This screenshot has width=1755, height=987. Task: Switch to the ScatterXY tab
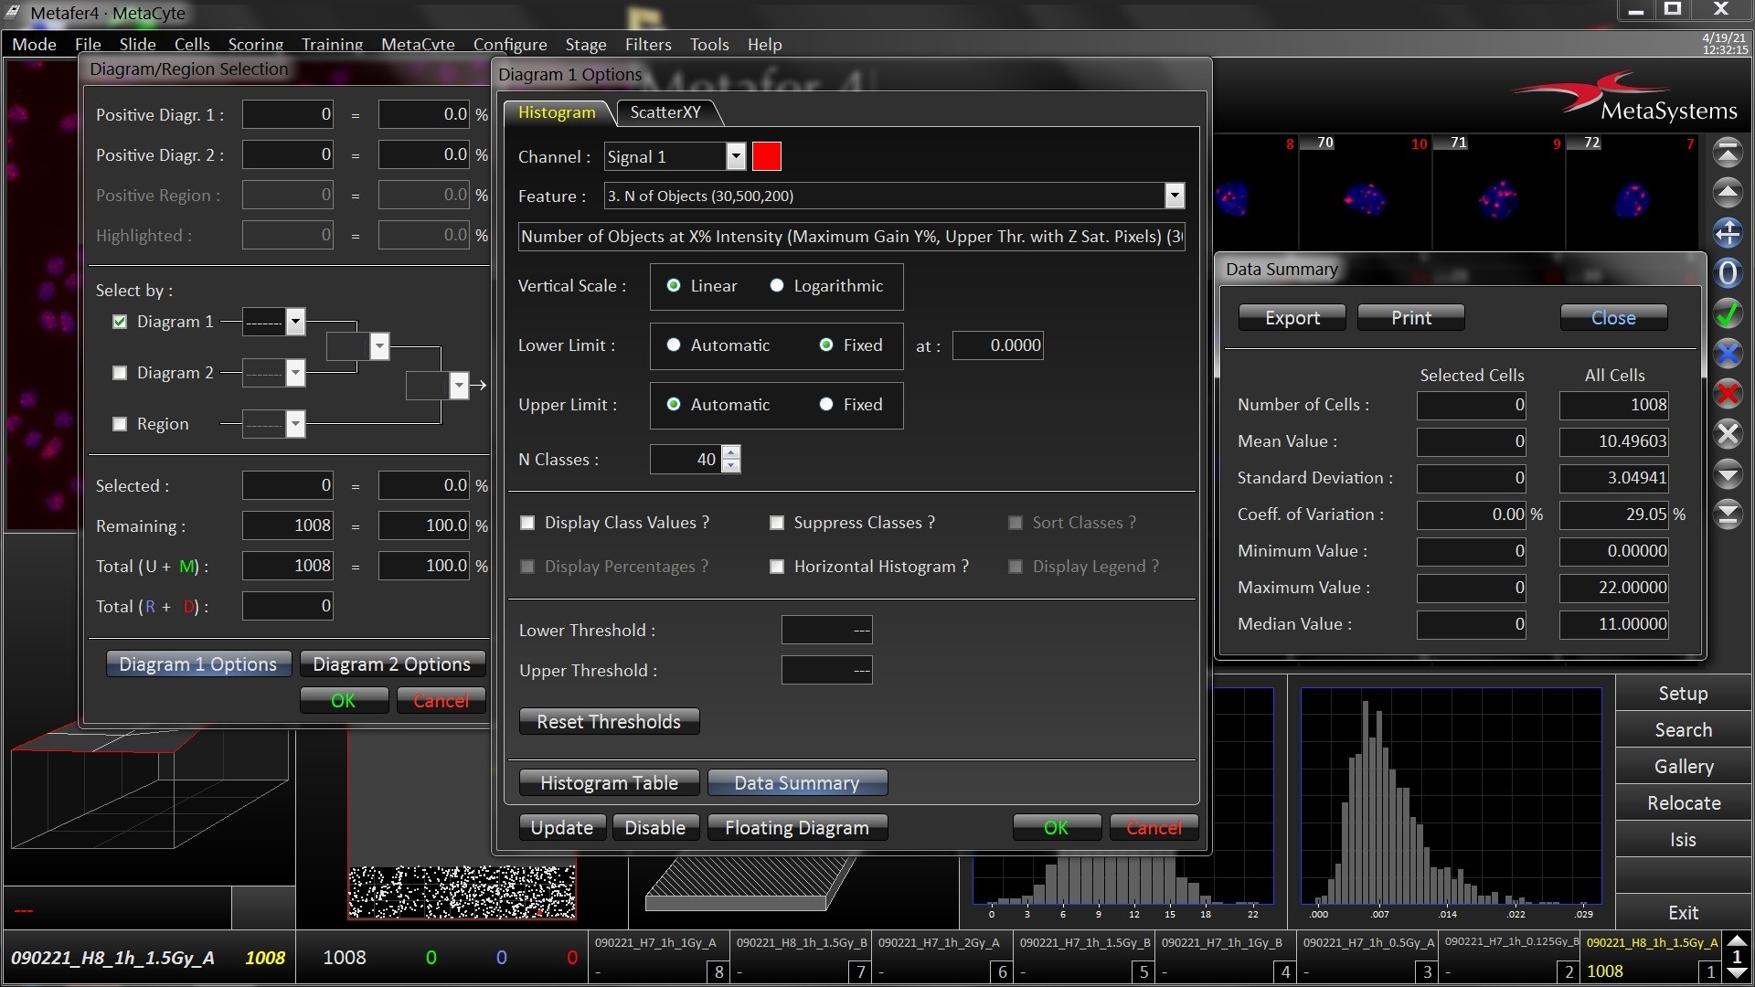coord(665,112)
